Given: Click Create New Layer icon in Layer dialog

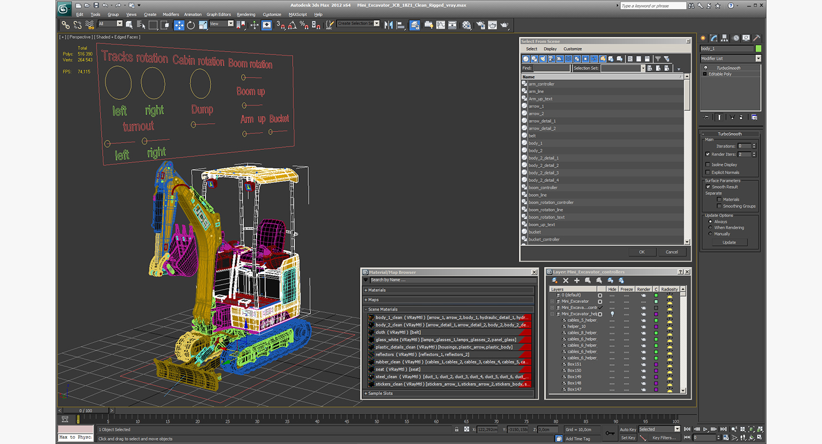Looking at the screenshot, I should pyautogui.click(x=555, y=281).
